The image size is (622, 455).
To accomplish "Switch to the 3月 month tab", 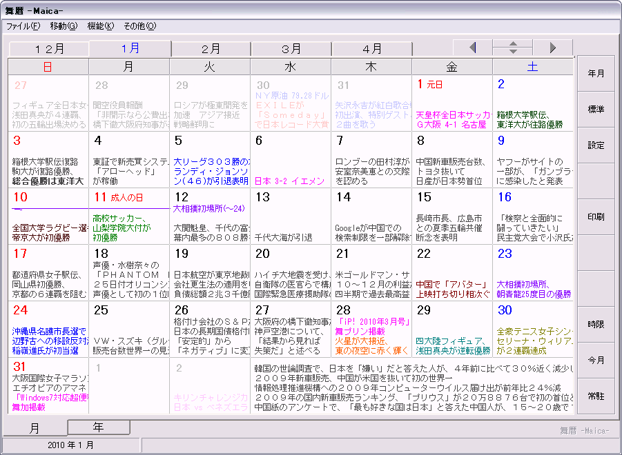I will 291,49.
